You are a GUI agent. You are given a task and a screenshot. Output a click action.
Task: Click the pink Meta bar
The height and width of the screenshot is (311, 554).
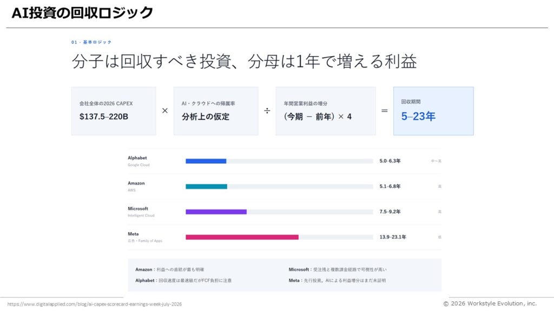pyautogui.click(x=242, y=238)
